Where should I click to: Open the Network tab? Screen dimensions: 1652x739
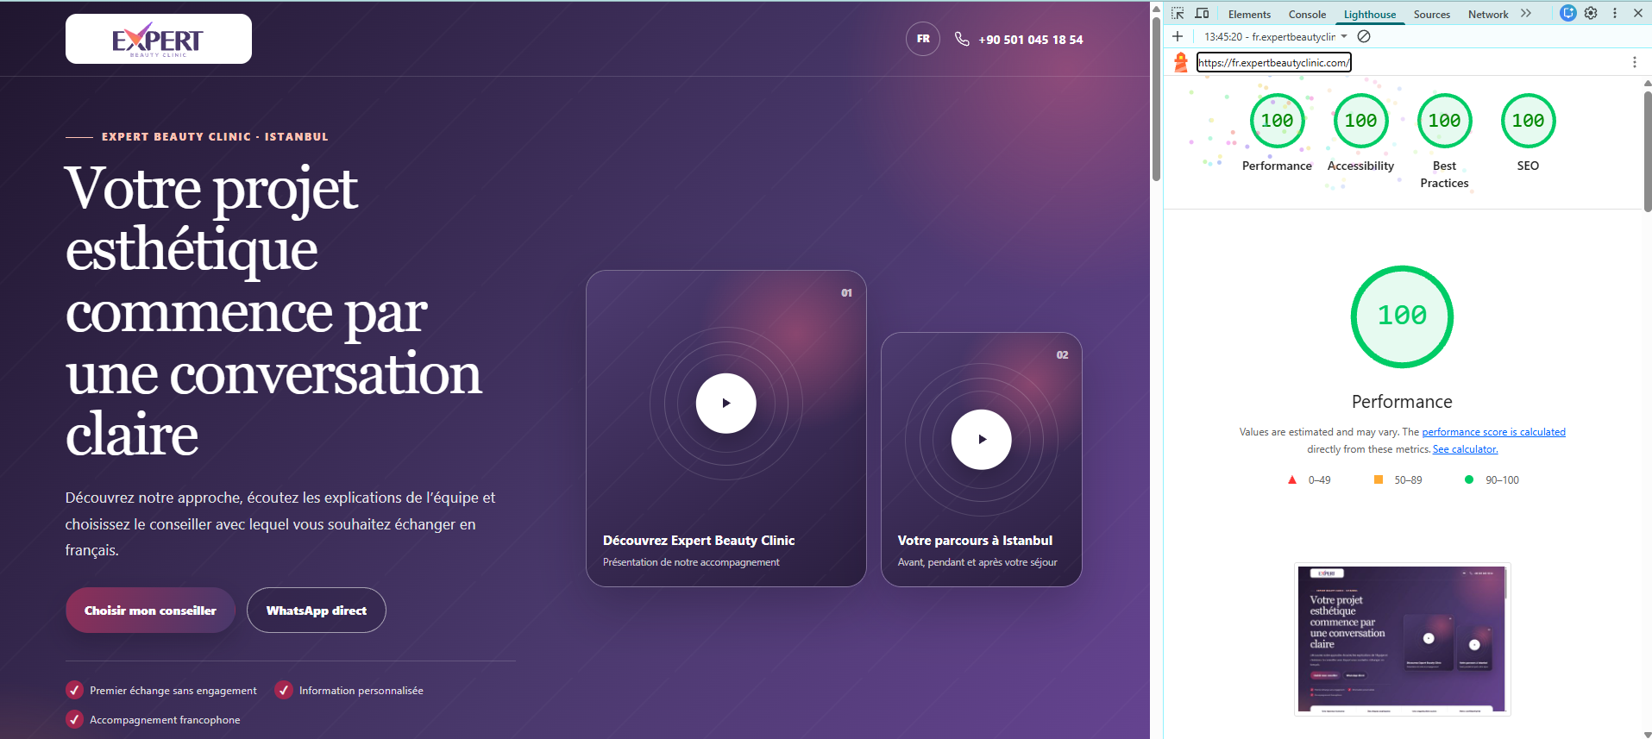1488,15
